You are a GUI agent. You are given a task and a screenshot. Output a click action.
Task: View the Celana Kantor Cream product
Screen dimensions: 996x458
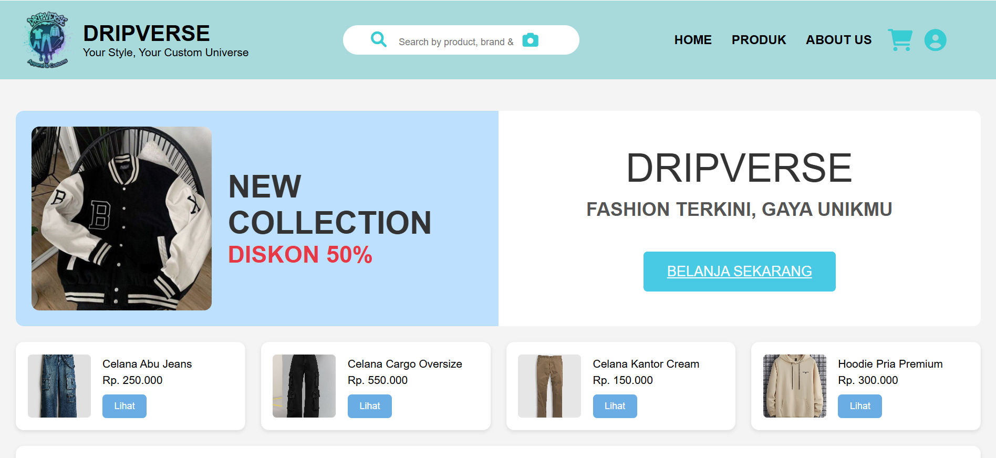[615, 406]
